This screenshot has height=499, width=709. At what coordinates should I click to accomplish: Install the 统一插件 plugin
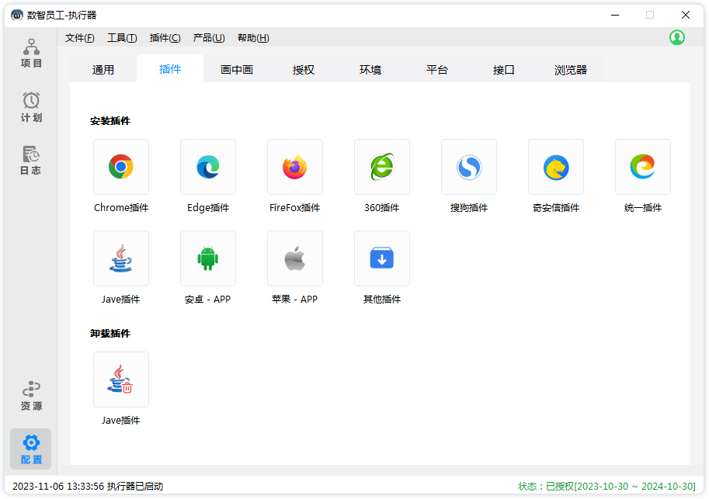[643, 167]
